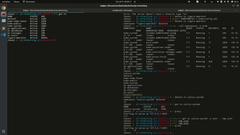Click the highlighted 'tigera-operator' in right pane
The height and width of the screenshot is (135, 240).
133,95
